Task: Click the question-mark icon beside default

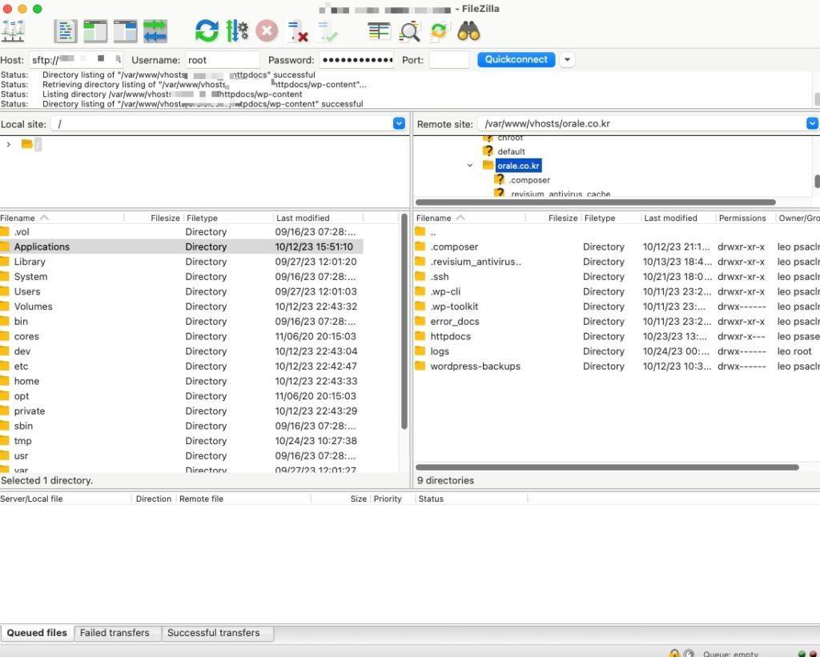Action: (x=488, y=151)
